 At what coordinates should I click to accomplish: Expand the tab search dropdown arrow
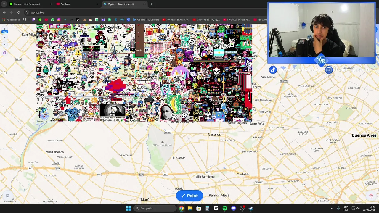coord(4,4)
